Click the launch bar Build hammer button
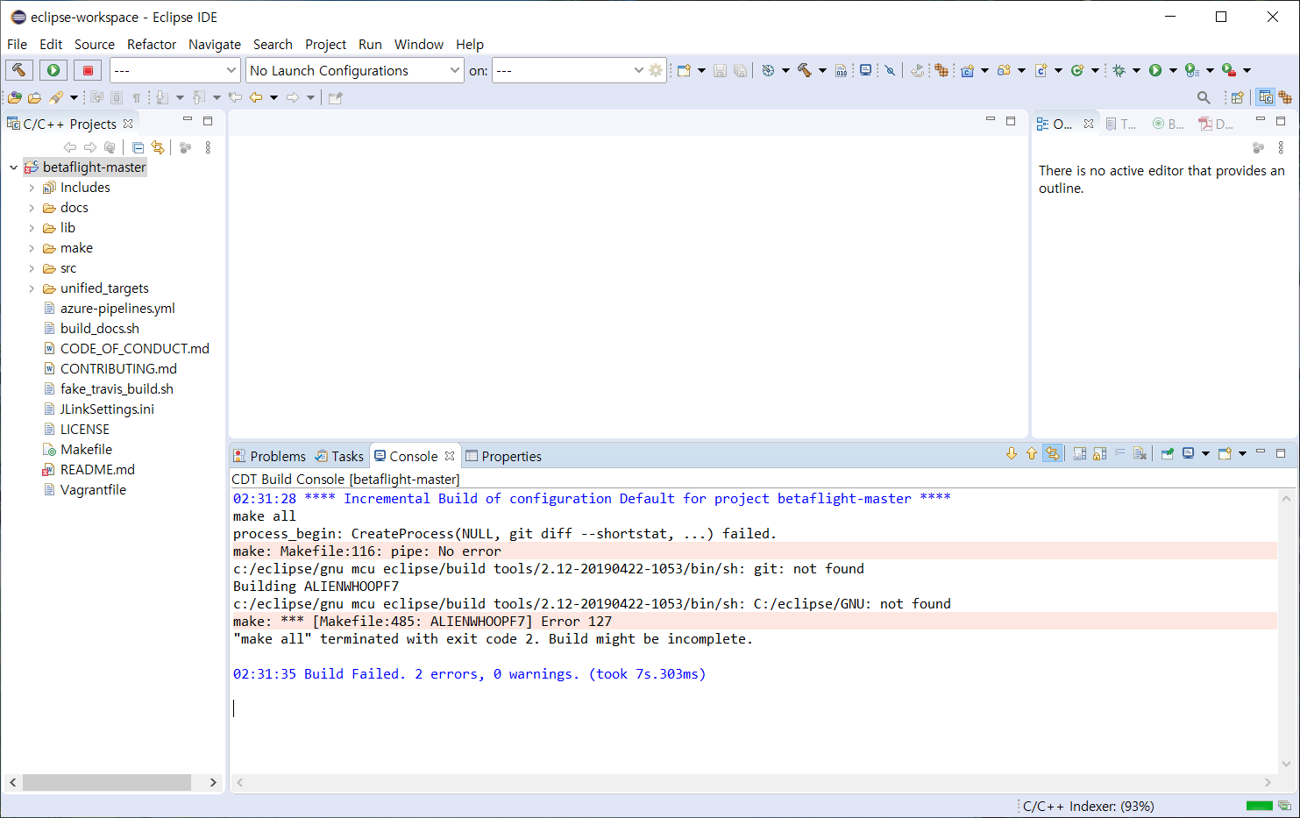Screen dimensions: 1300x818 click(x=19, y=70)
